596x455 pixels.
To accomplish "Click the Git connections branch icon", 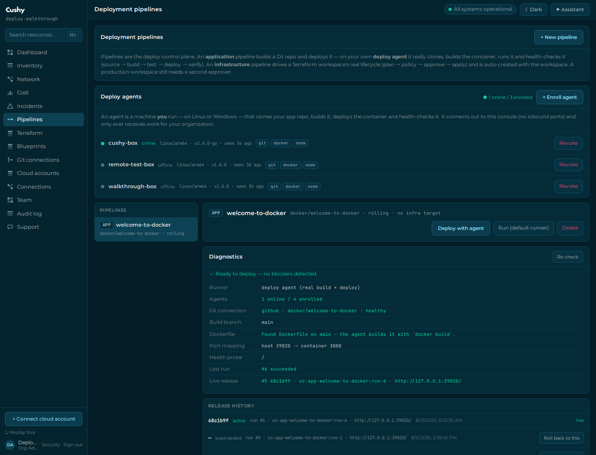I will [10, 160].
